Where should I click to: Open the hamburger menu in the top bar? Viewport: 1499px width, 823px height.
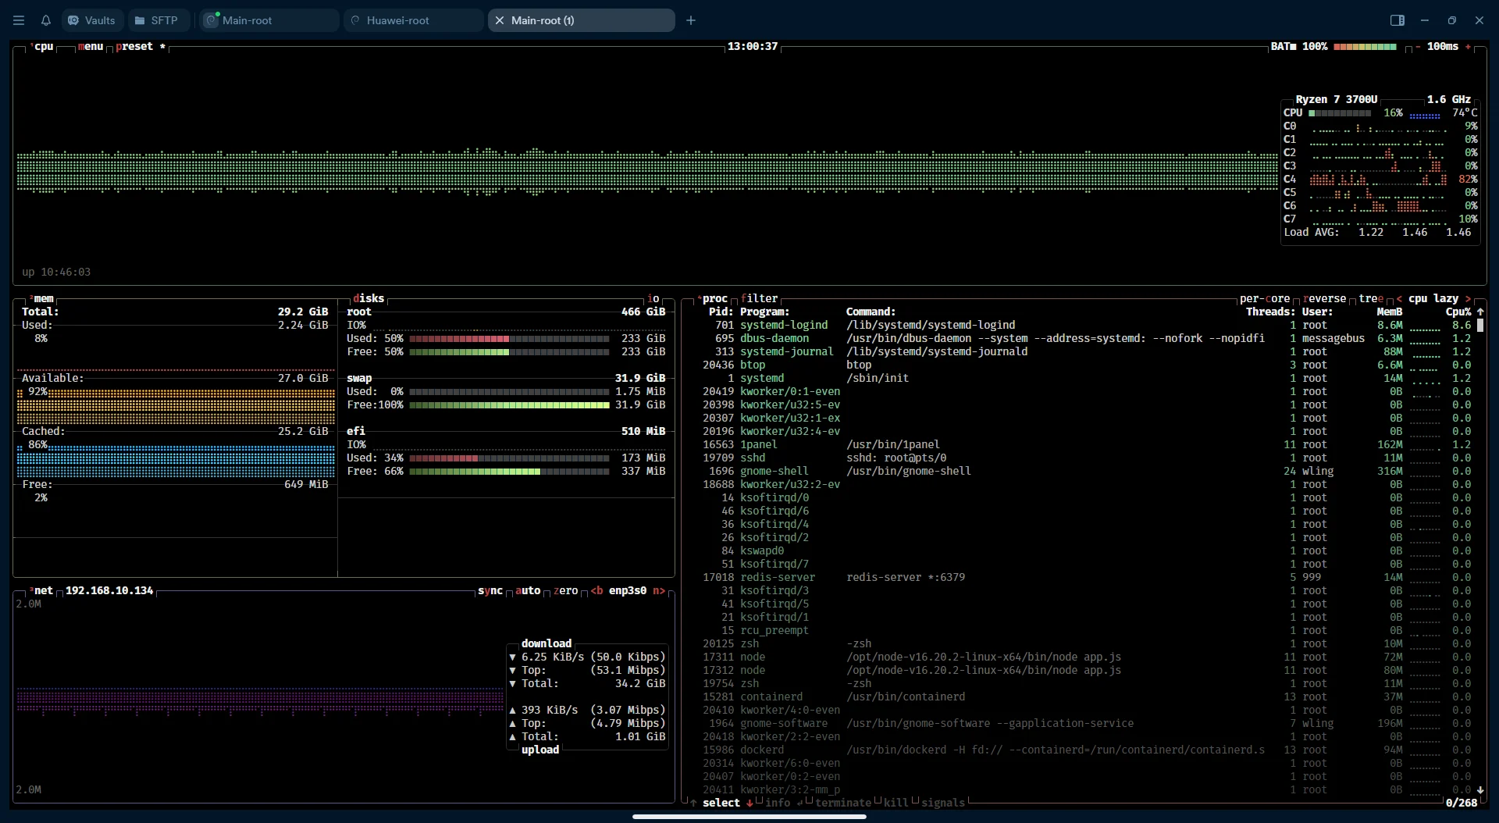pyautogui.click(x=19, y=20)
